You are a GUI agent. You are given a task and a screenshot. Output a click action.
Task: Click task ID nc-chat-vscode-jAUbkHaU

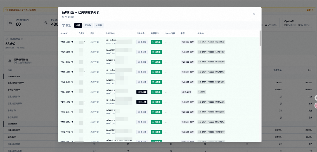[x=211, y=52]
